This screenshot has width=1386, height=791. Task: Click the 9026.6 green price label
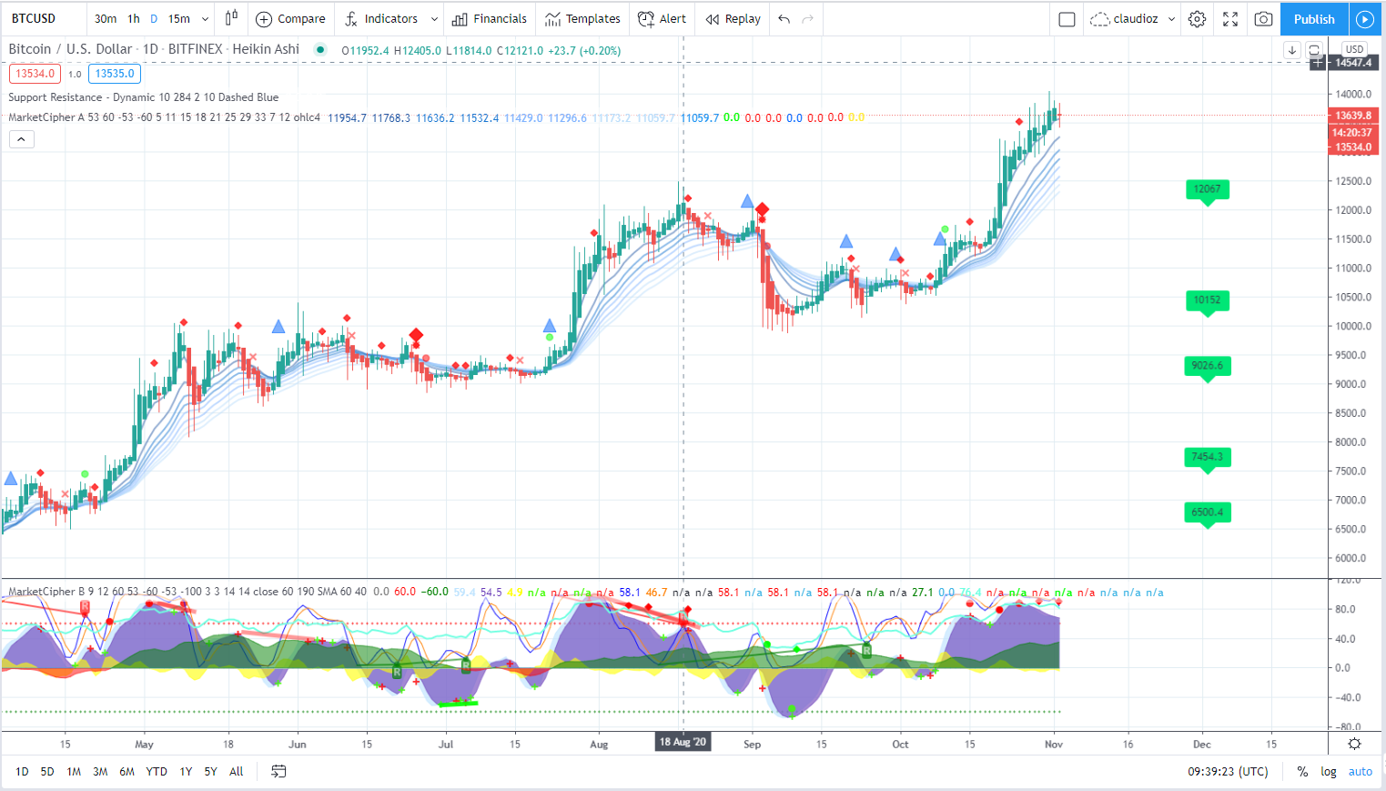pos(1208,366)
